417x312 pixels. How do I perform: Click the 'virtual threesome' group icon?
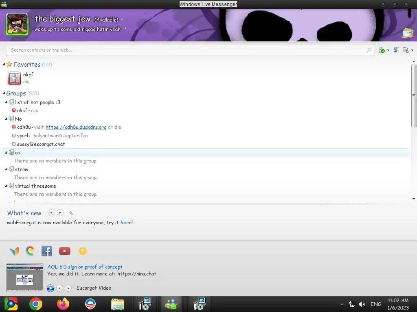[11, 186]
